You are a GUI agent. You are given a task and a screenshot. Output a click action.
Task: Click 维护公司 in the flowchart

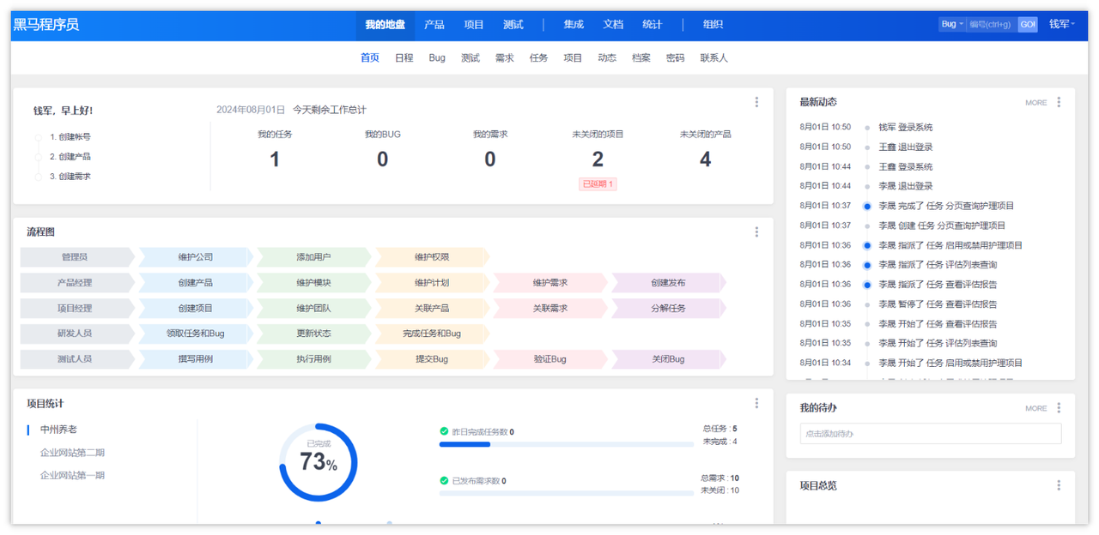point(196,257)
